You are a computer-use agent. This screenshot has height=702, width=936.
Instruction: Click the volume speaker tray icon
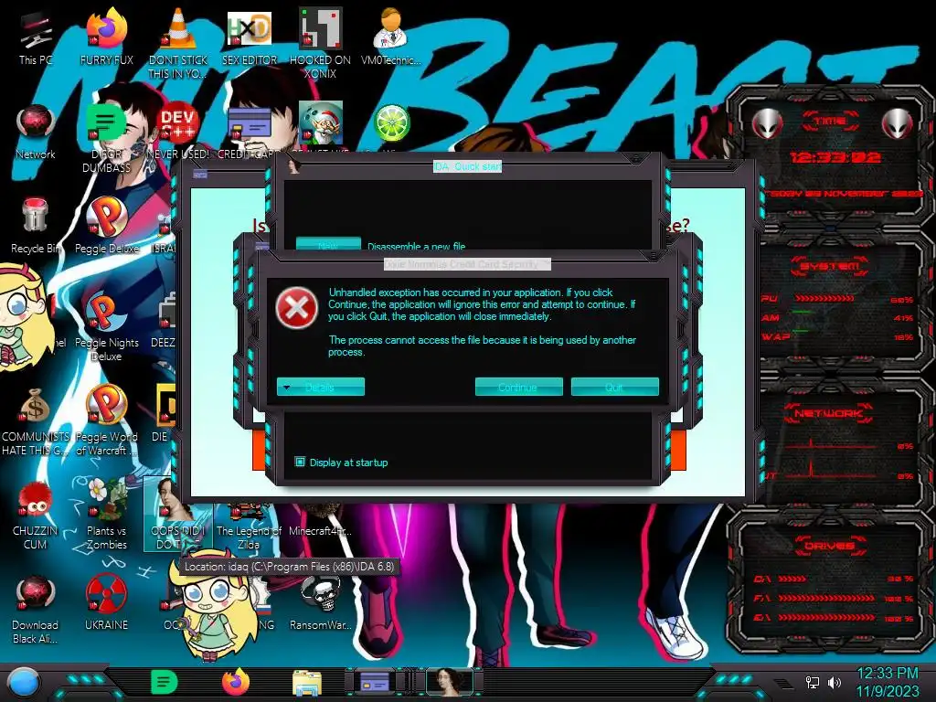coord(835,682)
